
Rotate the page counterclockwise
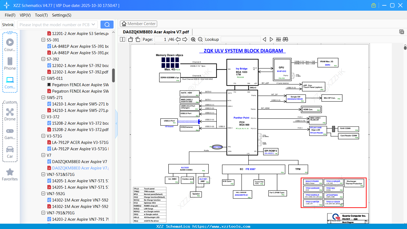click(131, 39)
